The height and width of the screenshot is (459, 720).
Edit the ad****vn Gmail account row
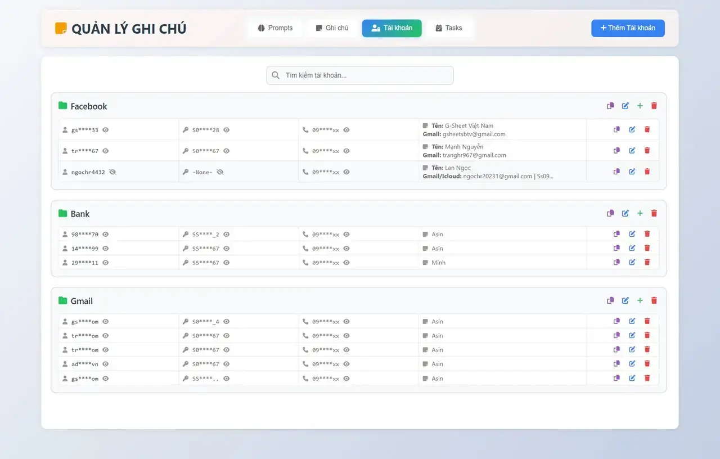click(x=632, y=363)
